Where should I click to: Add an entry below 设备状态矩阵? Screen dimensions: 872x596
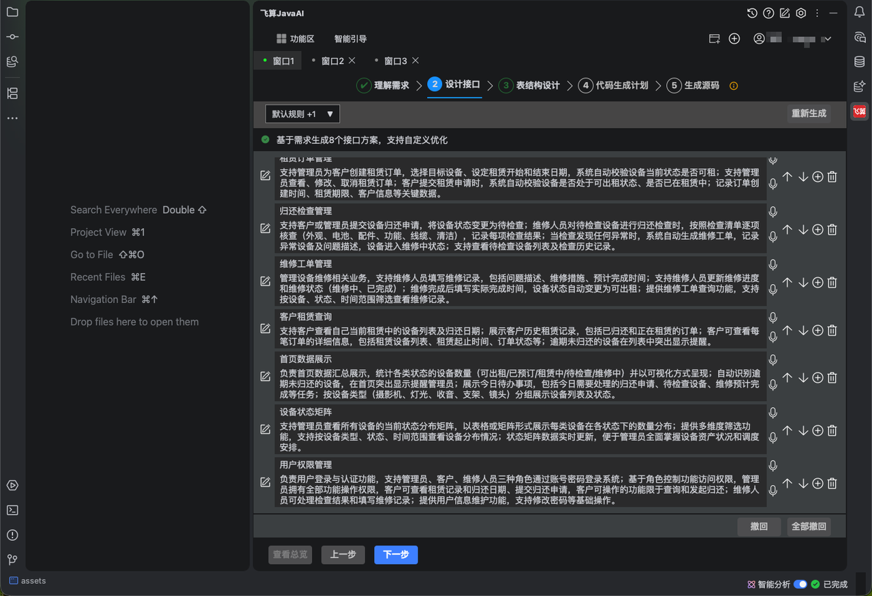(817, 430)
